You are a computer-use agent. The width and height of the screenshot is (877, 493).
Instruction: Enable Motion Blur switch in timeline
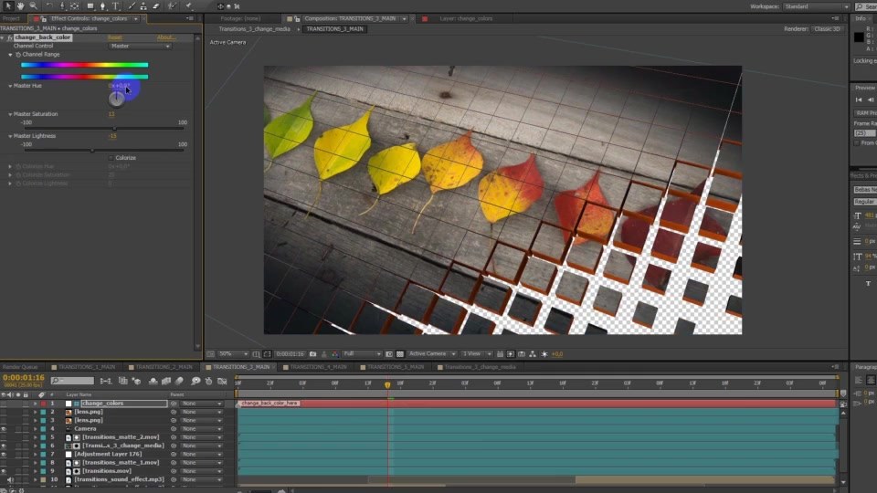[180, 381]
